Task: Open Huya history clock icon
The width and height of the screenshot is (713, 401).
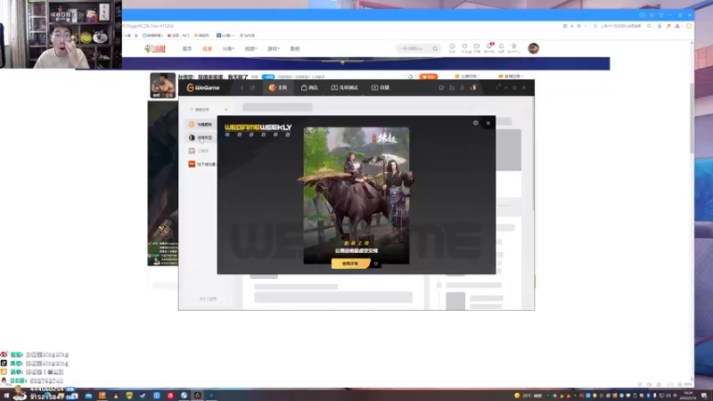Action: (452, 48)
